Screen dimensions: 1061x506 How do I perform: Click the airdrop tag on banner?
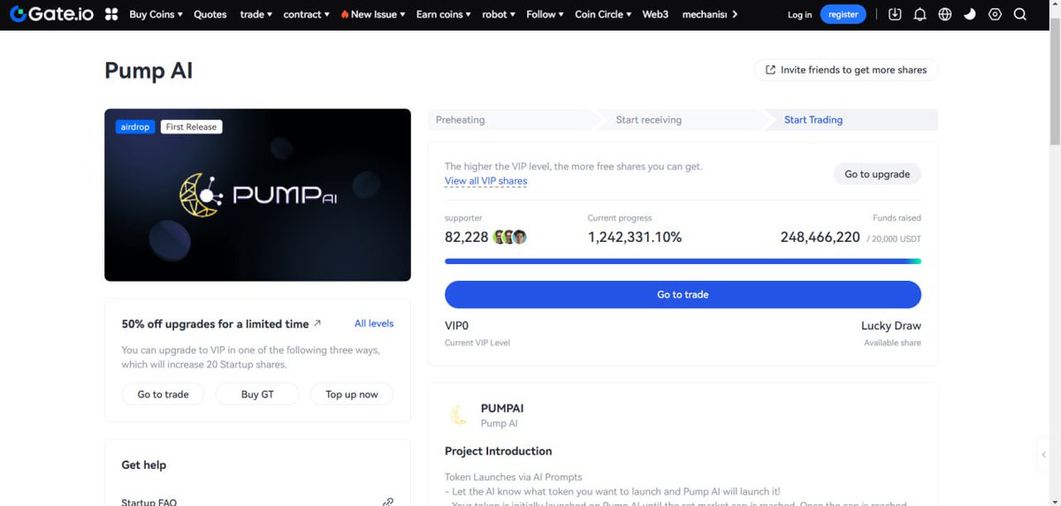click(135, 126)
